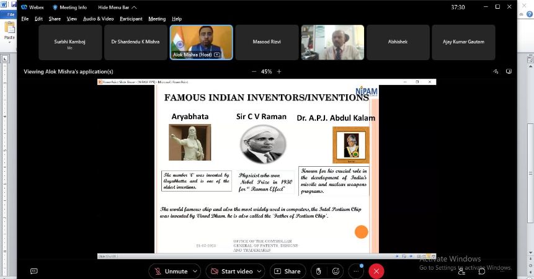The height and width of the screenshot is (279, 534).
Task: Open the 45% zoom level dropdown
Action: click(x=266, y=72)
